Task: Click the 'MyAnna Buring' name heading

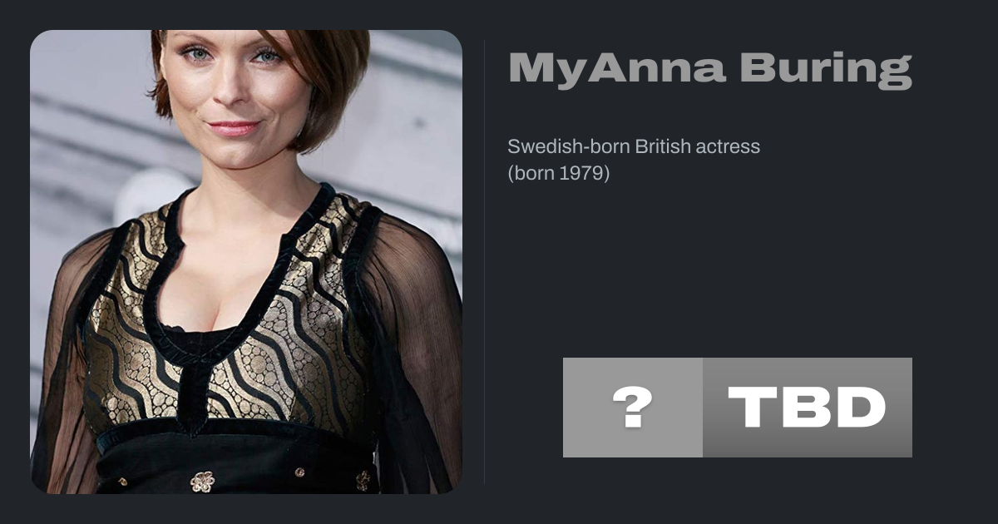Action: 710,68
